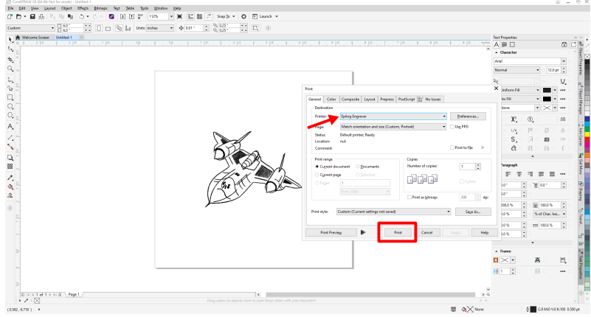The image size is (591, 317).
Task: Select the Crop tool in toolbox
Action: pos(10,60)
